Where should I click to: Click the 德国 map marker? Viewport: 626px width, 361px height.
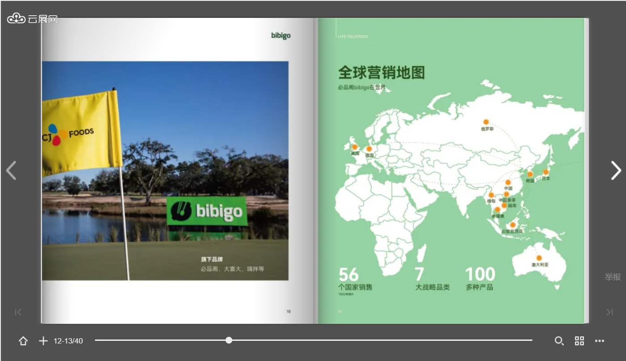click(369, 149)
